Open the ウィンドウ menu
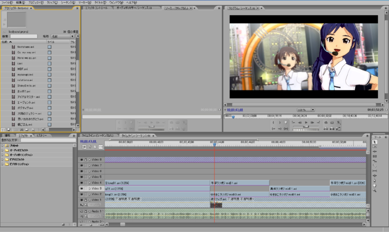 [x=116, y=2]
